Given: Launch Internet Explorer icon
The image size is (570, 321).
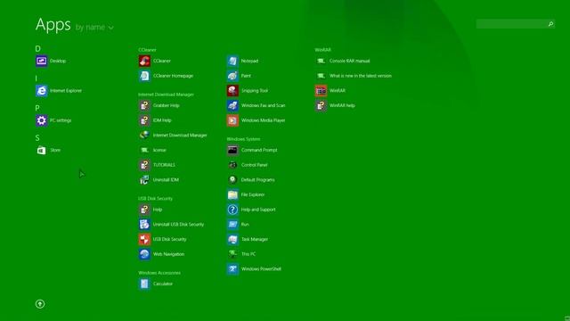Looking at the screenshot, I should pyautogui.click(x=42, y=91).
